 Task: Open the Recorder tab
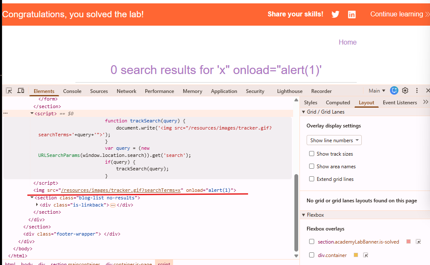tap(321, 91)
